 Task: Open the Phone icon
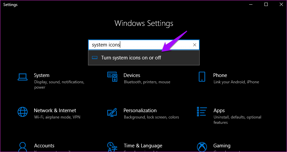pos(202,77)
